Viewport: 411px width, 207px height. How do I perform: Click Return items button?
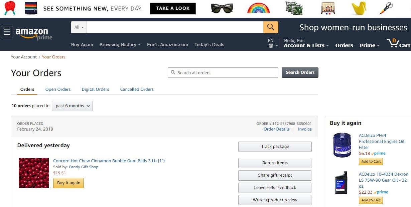[x=275, y=163]
